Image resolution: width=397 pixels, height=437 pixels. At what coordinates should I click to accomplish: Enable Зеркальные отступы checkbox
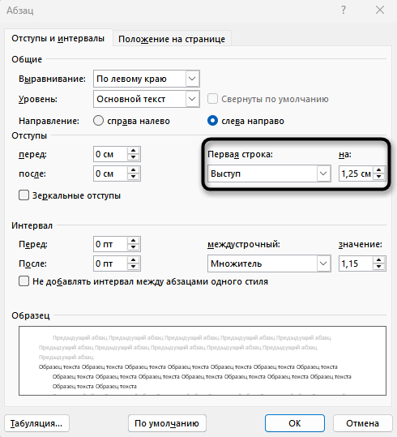click(x=23, y=195)
